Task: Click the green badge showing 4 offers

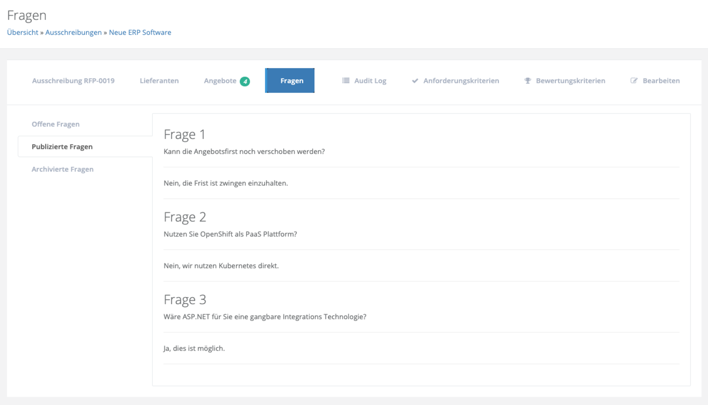Action: click(x=245, y=81)
